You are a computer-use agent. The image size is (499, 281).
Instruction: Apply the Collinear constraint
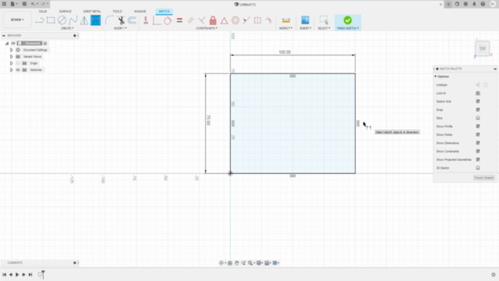pyautogui.click(x=246, y=20)
